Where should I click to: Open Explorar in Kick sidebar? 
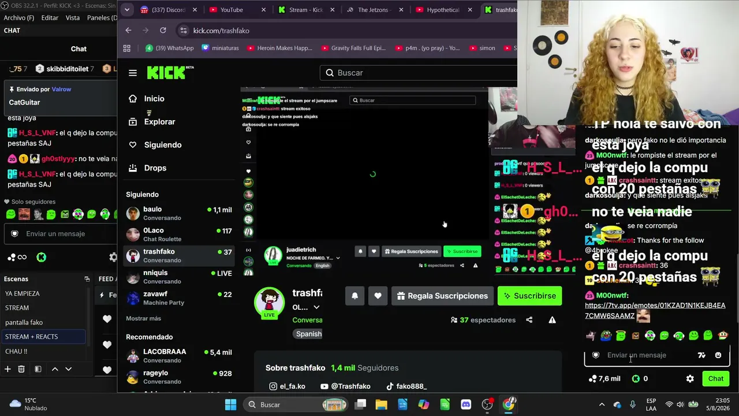(x=159, y=122)
